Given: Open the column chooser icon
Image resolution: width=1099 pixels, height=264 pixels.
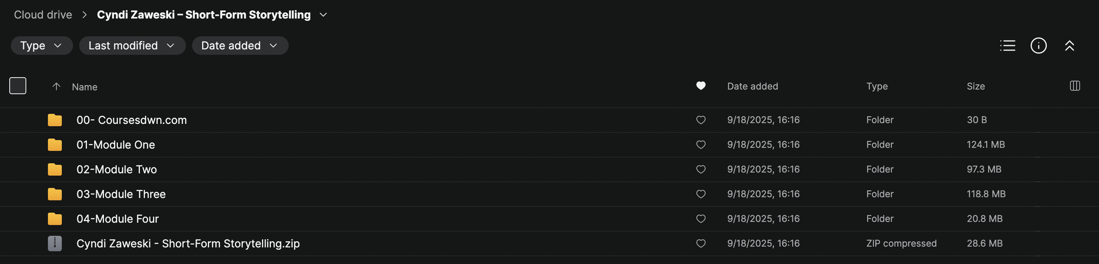Looking at the screenshot, I should click(1075, 86).
